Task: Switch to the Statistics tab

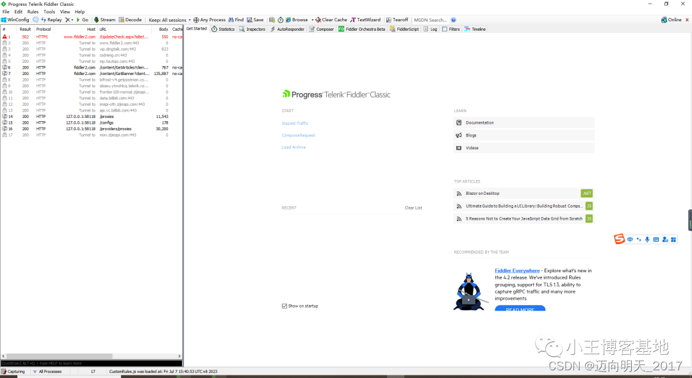Action: (x=224, y=29)
